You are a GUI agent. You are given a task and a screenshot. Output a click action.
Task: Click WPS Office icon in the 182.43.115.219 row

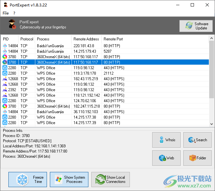[5, 79]
